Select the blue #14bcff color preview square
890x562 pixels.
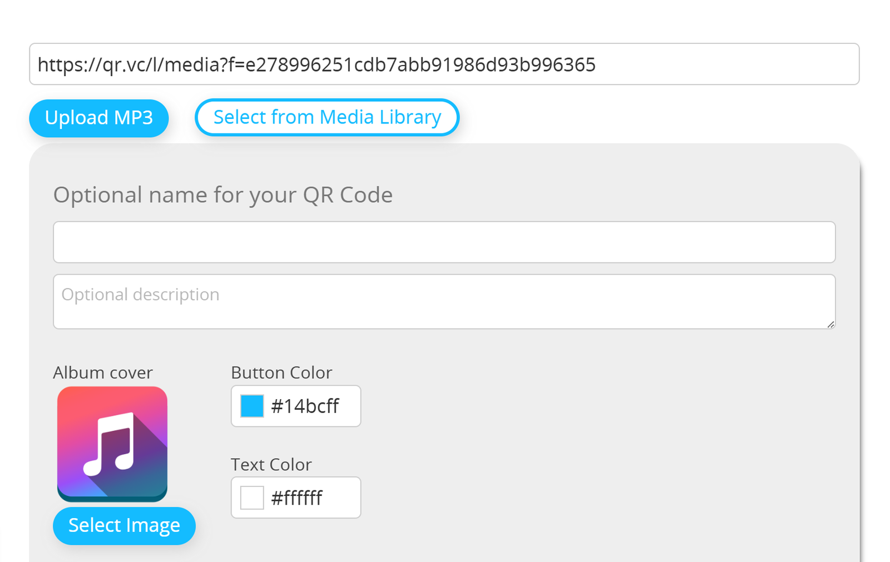(x=251, y=406)
